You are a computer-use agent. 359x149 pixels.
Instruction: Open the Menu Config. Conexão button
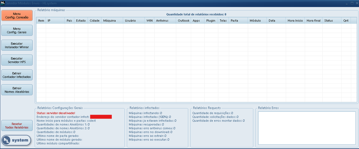click(17, 16)
